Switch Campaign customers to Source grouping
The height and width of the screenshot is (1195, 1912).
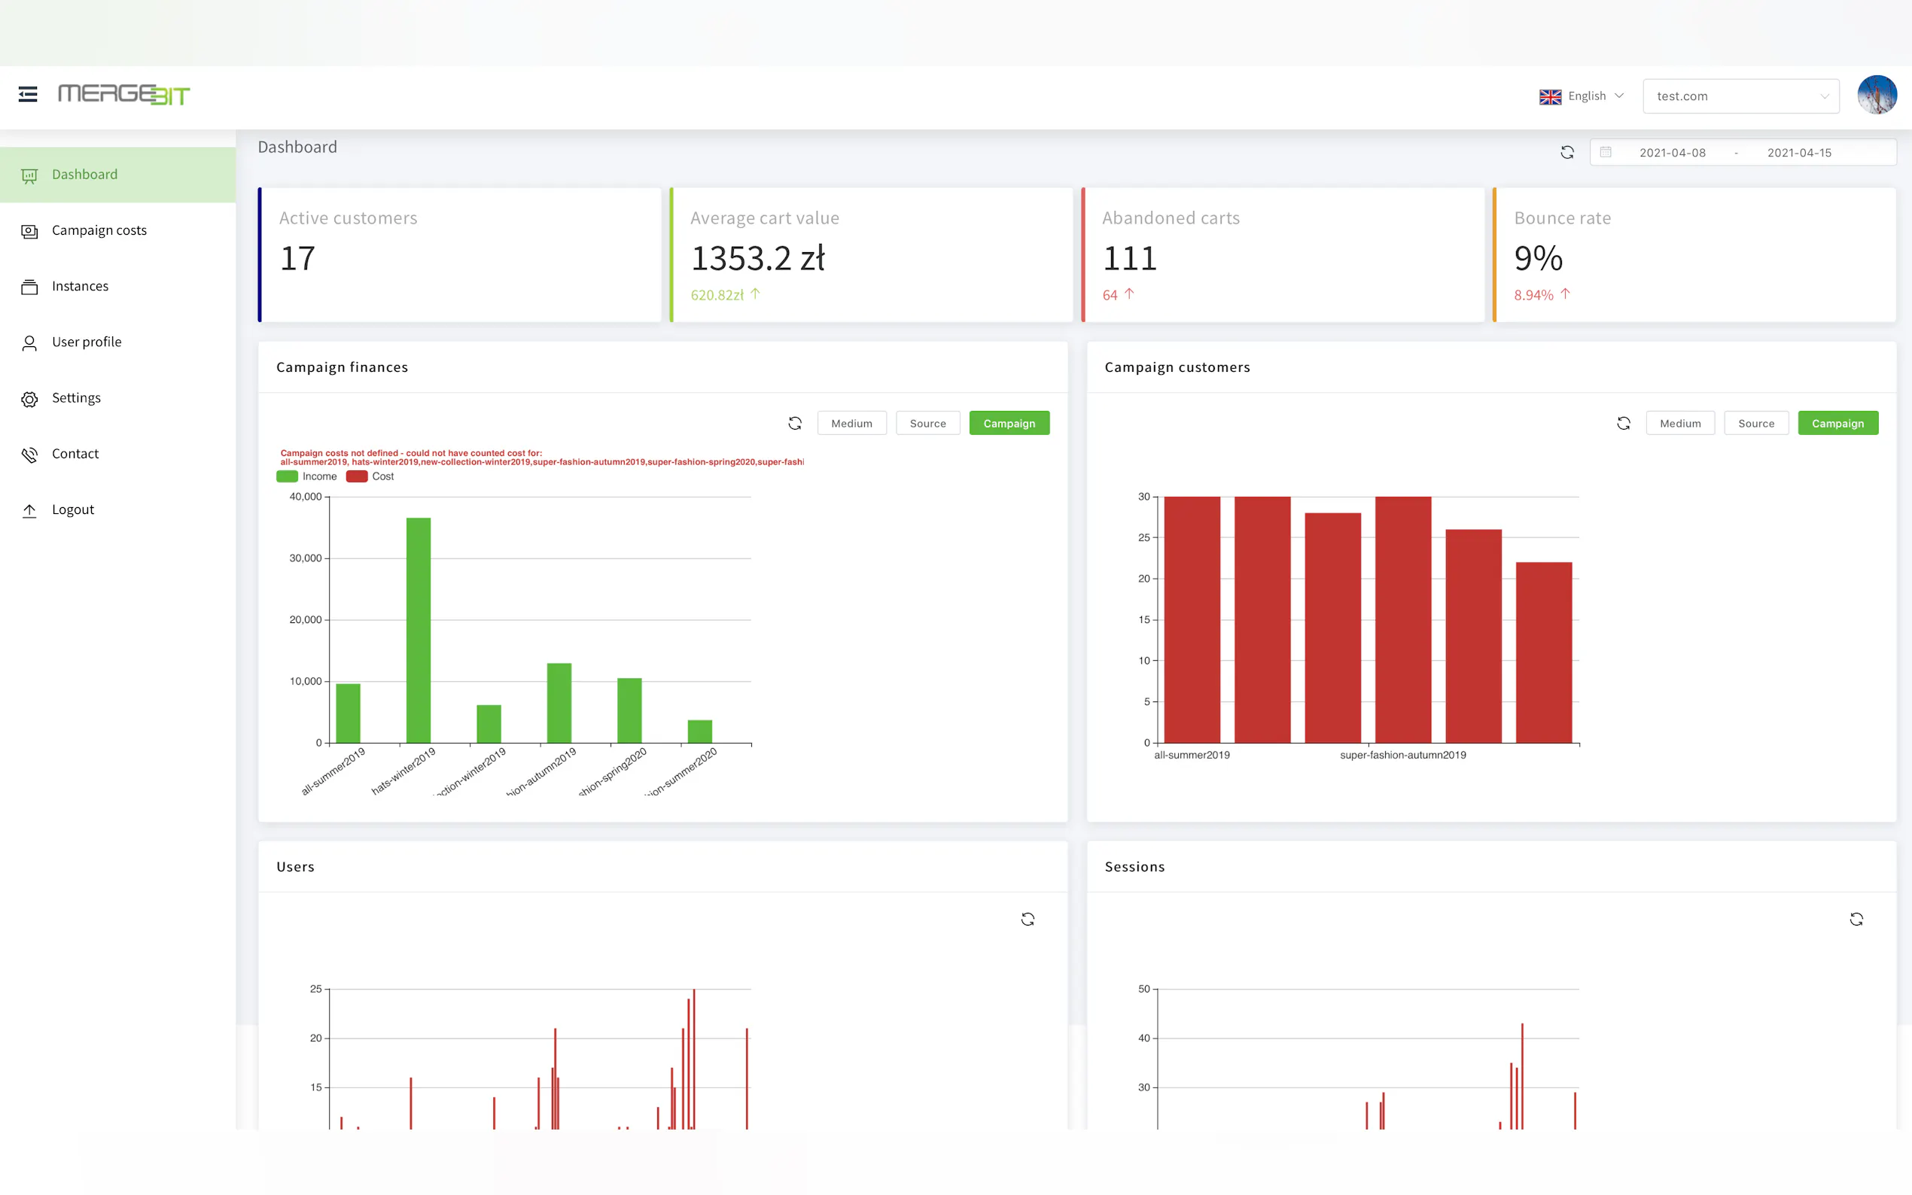[1755, 424]
